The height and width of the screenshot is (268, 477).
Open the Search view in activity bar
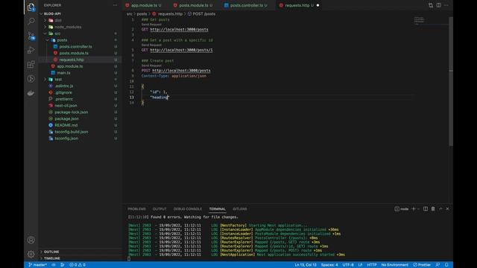point(31,21)
